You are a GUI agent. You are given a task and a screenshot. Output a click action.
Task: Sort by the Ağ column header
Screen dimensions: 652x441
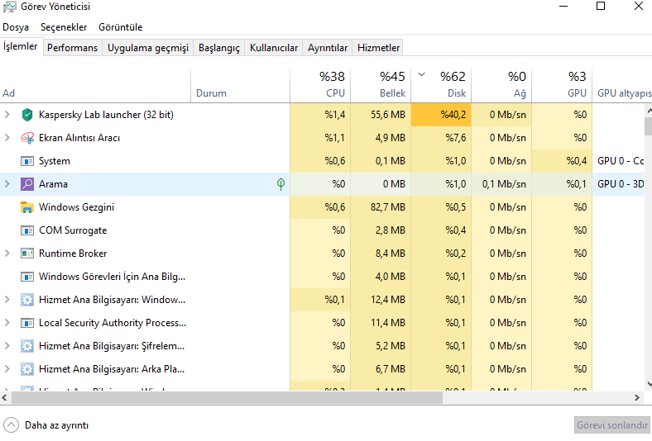coord(501,85)
